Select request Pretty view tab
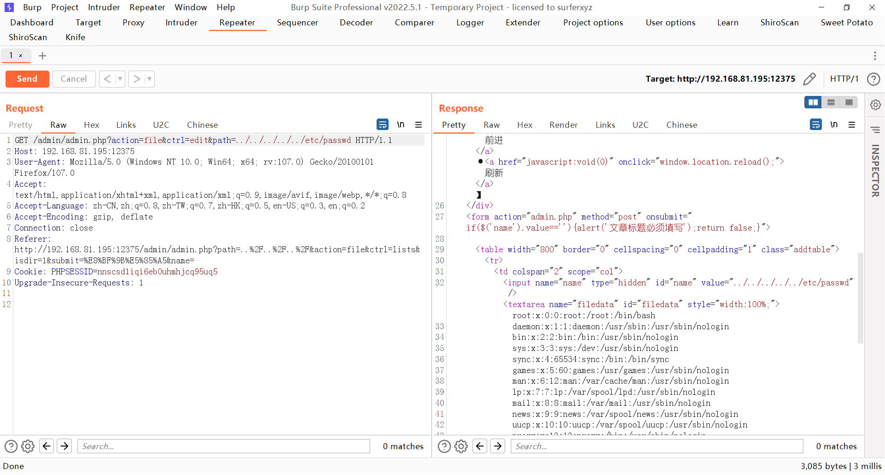Image resolution: width=885 pixels, height=475 pixels. pyautogui.click(x=21, y=125)
